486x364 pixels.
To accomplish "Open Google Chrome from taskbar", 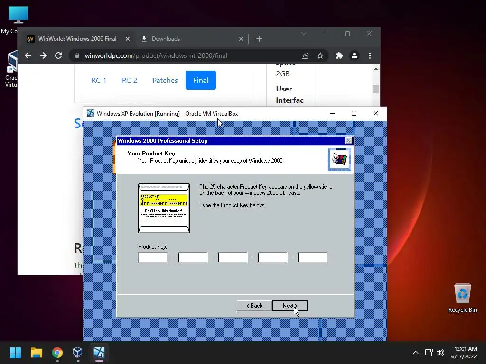I will pos(57,353).
